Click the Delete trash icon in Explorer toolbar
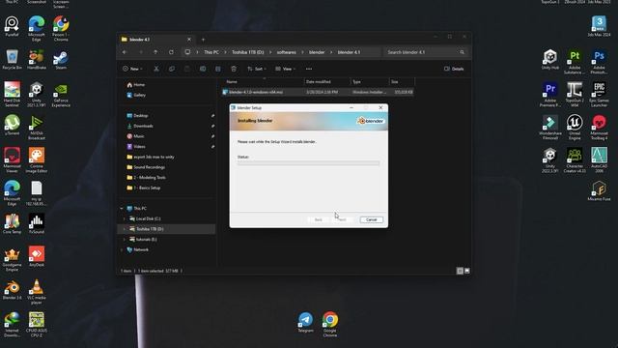Image resolution: width=618 pixels, height=348 pixels. click(x=234, y=69)
